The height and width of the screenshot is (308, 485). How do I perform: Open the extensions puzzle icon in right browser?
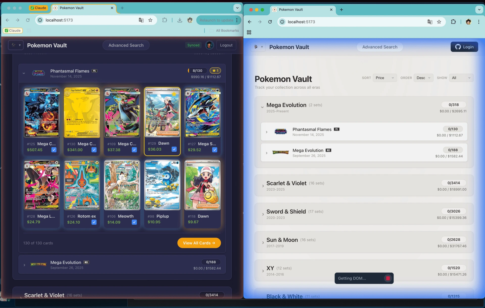453,22
